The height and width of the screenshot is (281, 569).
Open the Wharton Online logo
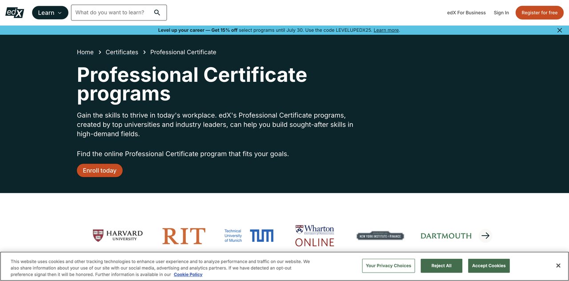[x=314, y=236]
